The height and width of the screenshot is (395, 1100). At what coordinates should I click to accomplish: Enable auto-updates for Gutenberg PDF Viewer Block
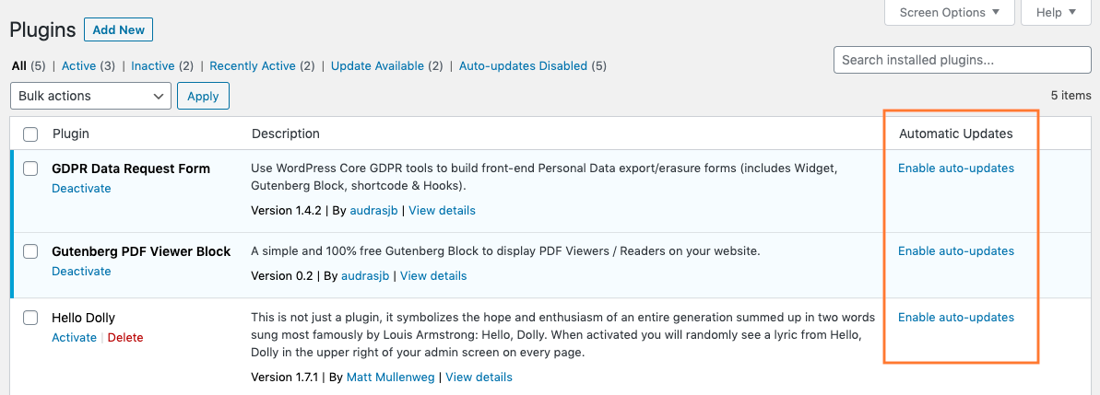[955, 251]
